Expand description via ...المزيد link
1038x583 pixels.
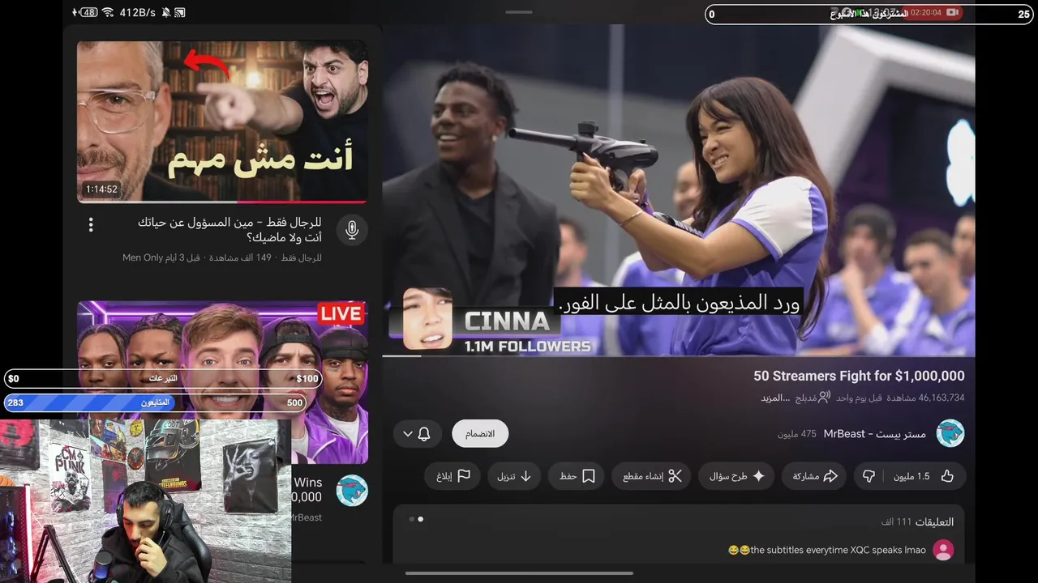pyautogui.click(x=775, y=398)
